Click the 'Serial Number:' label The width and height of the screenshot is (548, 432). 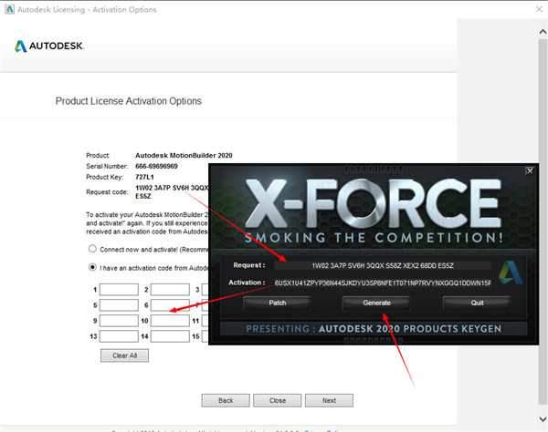pyautogui.click(x=107, y=166)
